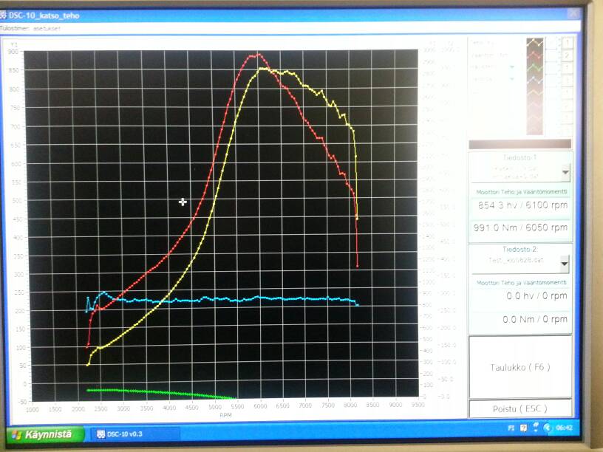This screenshot has height=452, width=603.
Task: Click the FI language indicator in tray
Action: pyautogui.click(x=511, y=428)
